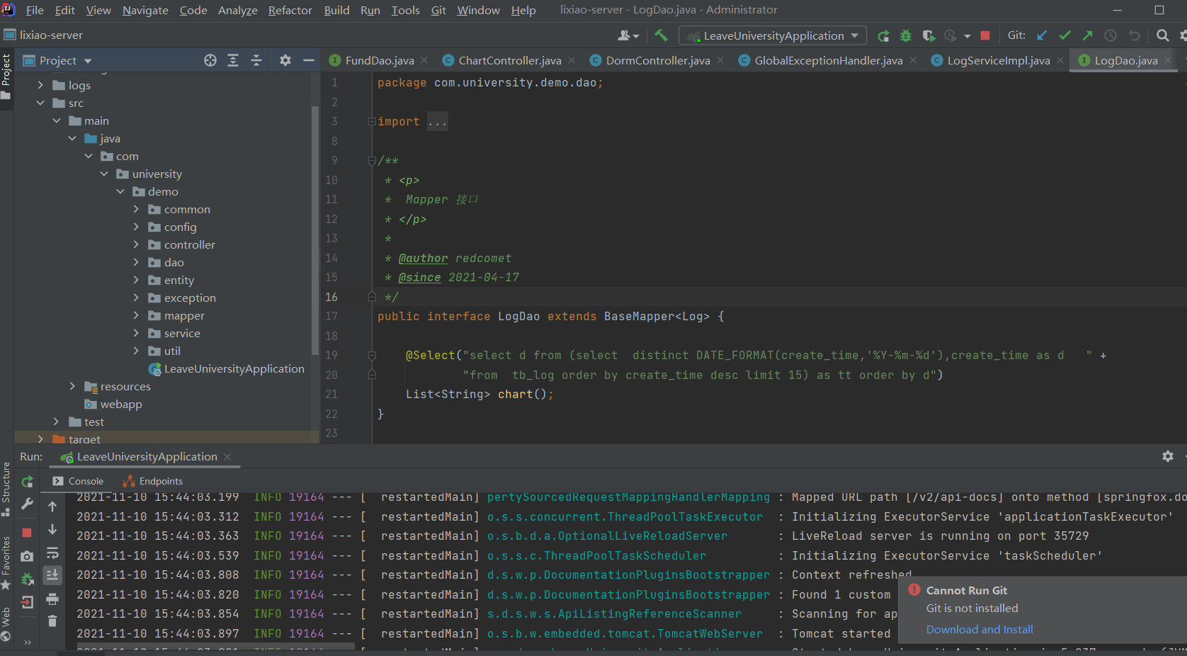The image size is (1187, 656).
Task: Start debugging with the green bug icon
Action: 906,35
